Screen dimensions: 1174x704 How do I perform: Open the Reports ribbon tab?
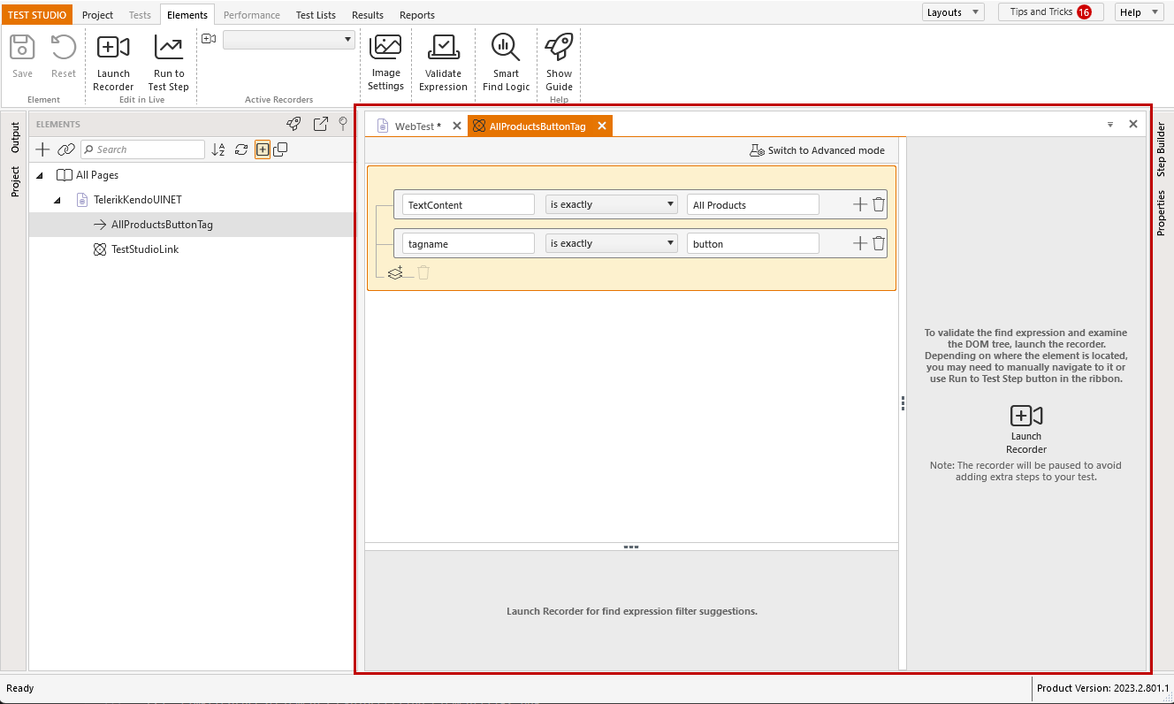pyautogui.click(x=417, y=15)
